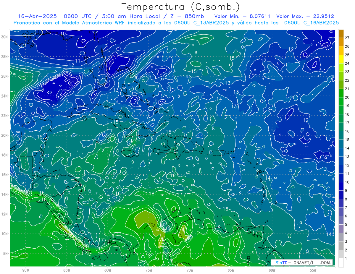Click the '14N' latitude axis label
The width and height of the screenshot is (355, 274).
click(x=5, y=194)
